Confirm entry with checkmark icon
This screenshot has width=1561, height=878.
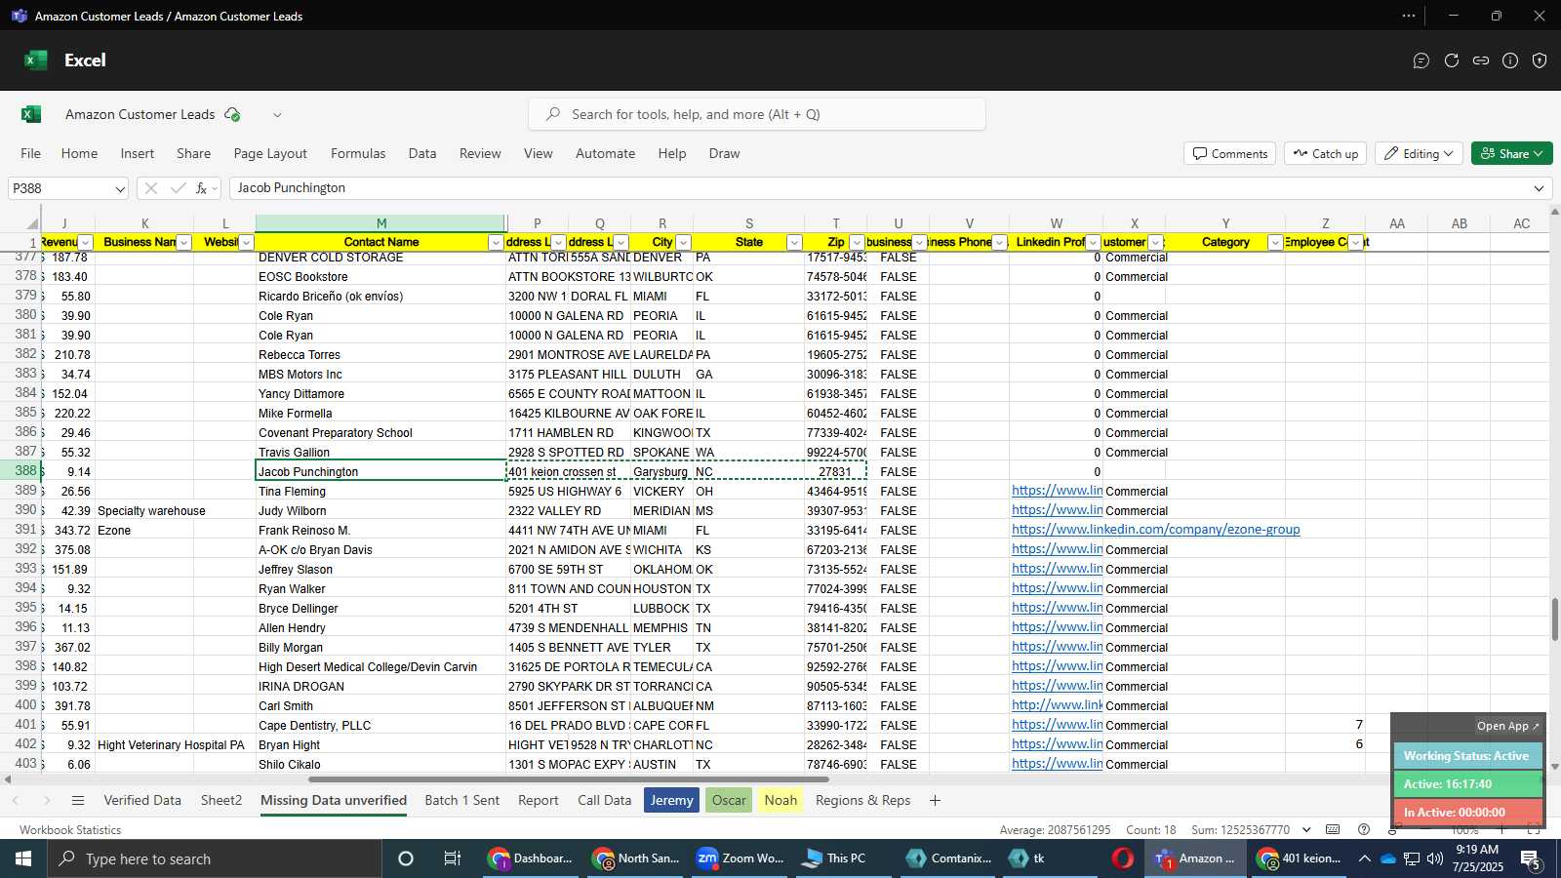[x=178, y=188]
